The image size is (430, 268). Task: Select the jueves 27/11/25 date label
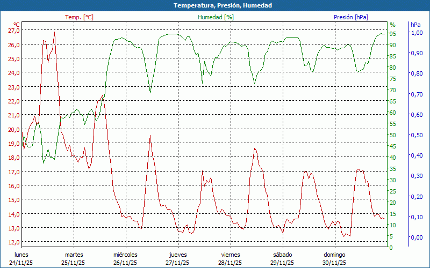(177, 258)
